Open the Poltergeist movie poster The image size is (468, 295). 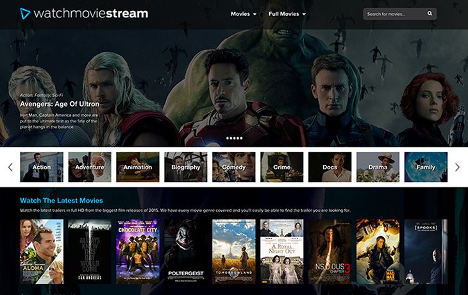click(x=186, y=251)
